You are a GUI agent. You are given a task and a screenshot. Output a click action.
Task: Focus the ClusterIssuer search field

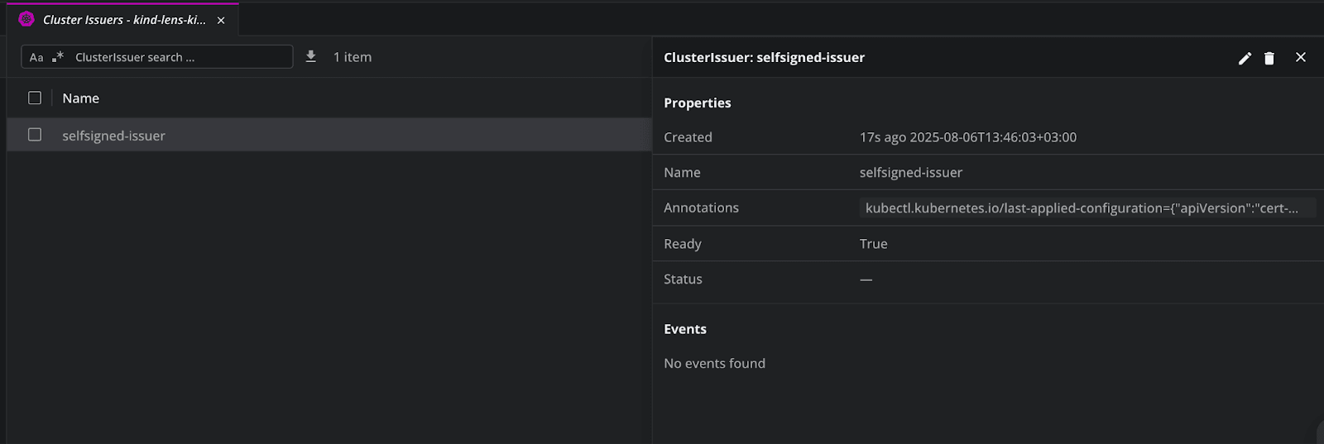tap(178, 57)
